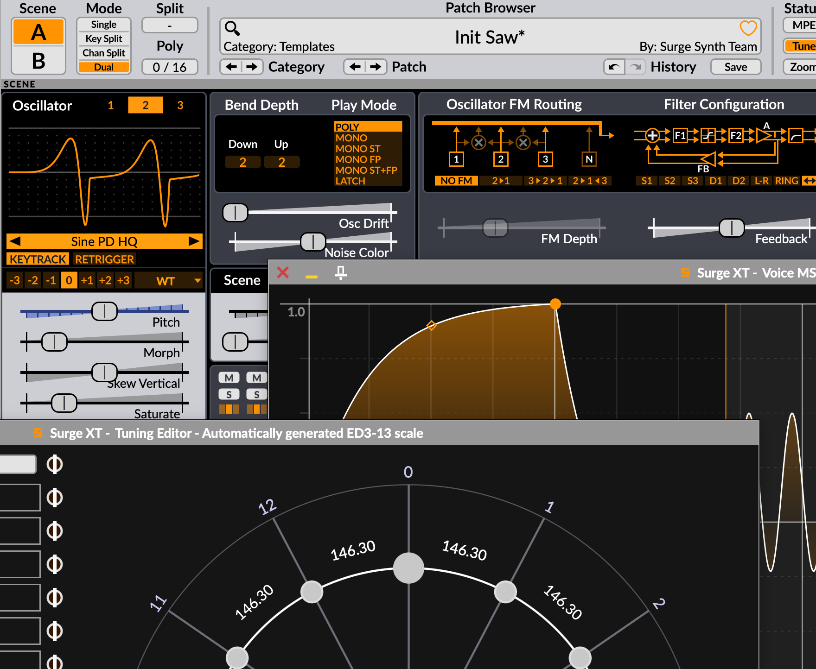Select RING filter configuration
The image size is (816, 669).
(x=786, y=181)
